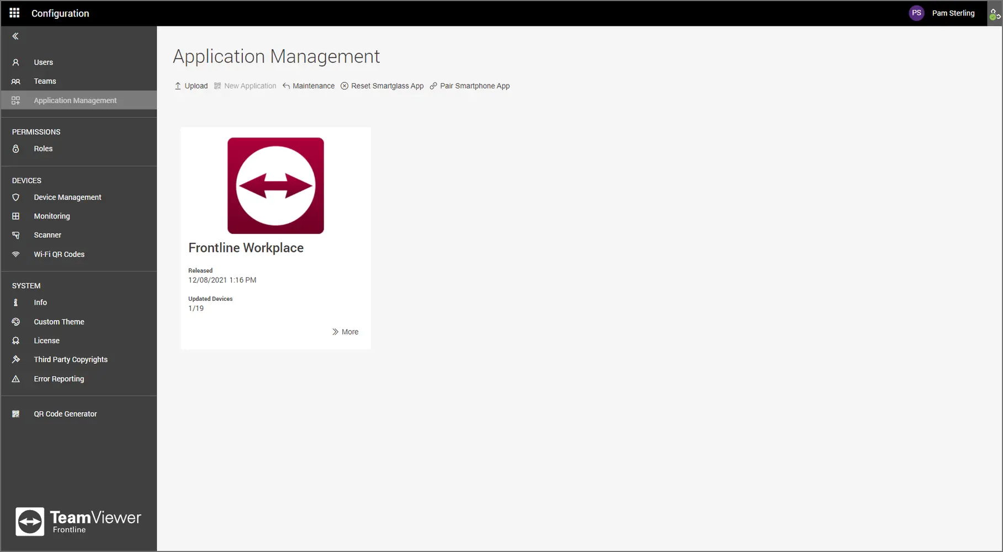
Task: Click the New Application QR icon
Action: (x=217, y=86)
